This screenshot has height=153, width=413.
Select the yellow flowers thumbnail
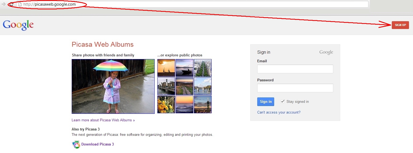point(166,104)
